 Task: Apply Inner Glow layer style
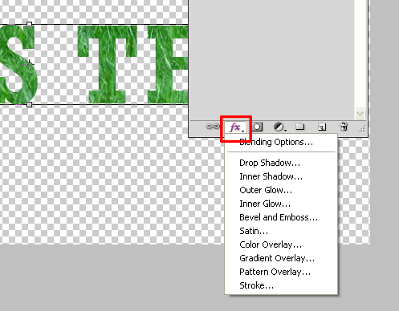coord(265,204)
